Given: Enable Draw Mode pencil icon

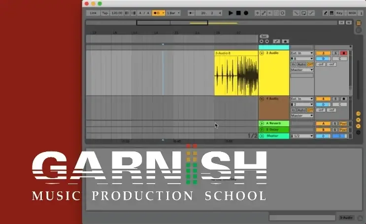Looking at the screenshot, I should [x=325, y=13].
